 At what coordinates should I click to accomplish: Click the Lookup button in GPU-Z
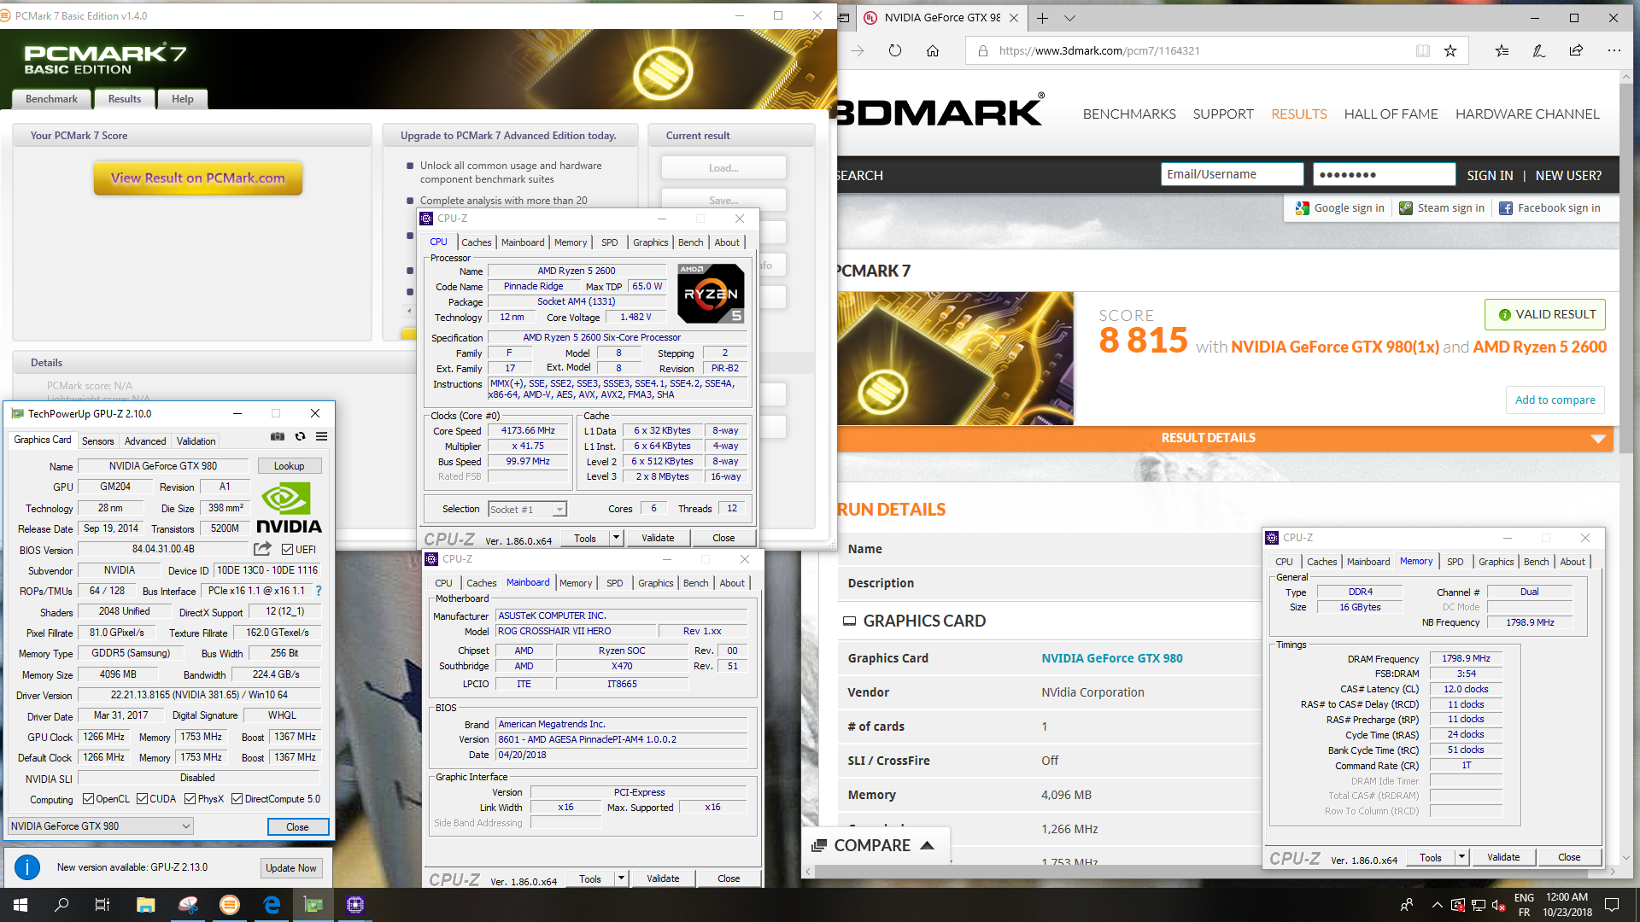(x=289, y=466)
